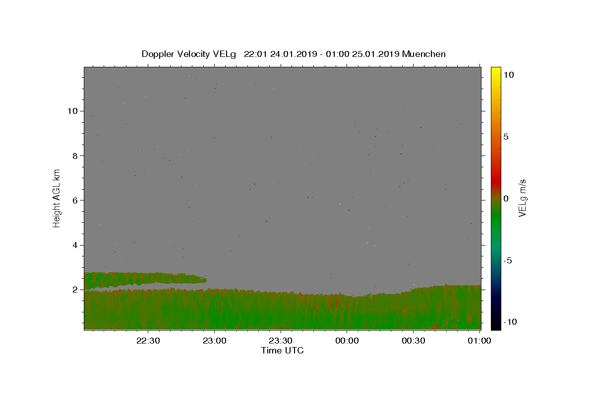Click the colorbar label -5
The image size is (595, 396).
click(508, 260)
